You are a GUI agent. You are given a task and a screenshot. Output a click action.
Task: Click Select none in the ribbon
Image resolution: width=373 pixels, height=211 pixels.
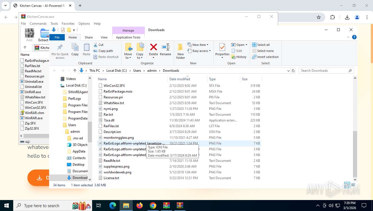tap(263, 51)
